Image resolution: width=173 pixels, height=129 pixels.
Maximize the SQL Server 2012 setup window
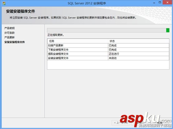click(x=160, y=2)
